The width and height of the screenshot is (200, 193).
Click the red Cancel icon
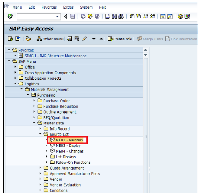pos(97,17)
